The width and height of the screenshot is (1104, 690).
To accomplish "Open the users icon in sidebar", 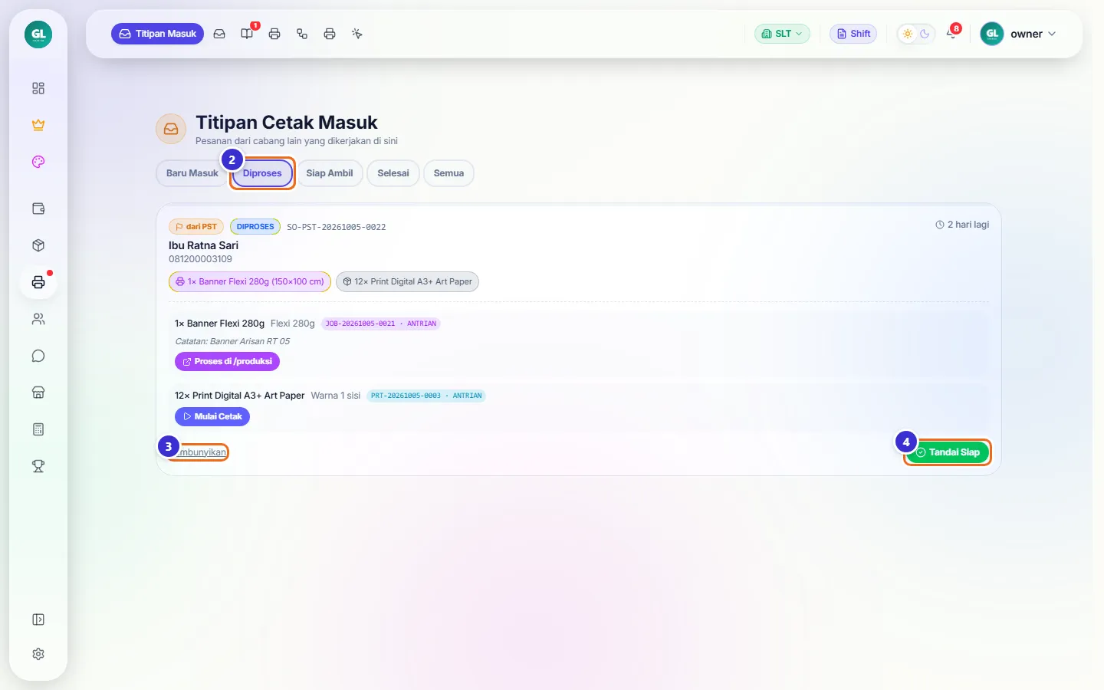I will pos(38,319).
